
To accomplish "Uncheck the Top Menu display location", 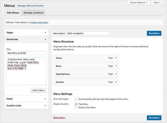I will coord(76,104).
